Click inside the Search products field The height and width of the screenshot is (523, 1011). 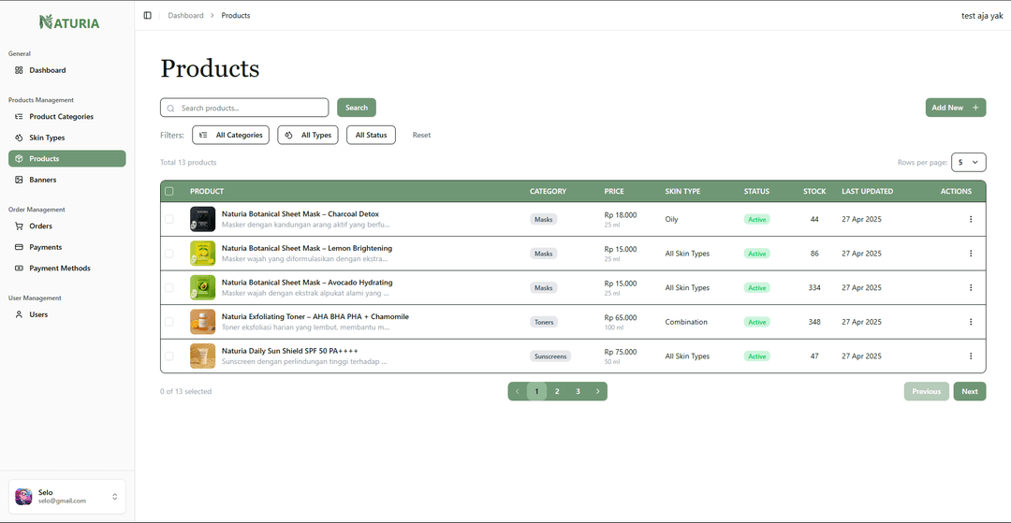coord(244,108)
